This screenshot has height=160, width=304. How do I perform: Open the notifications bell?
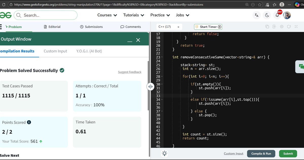point(277,15)
